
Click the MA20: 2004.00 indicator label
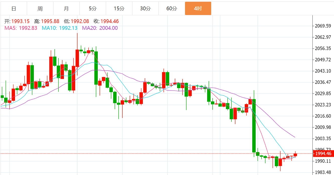click(x=100, y=28)
